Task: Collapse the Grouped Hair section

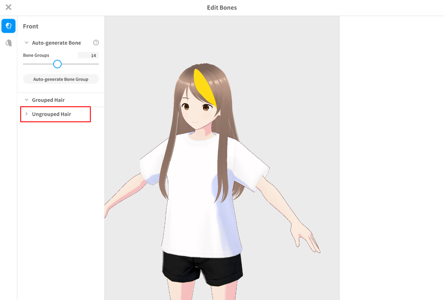Action: 27,100
